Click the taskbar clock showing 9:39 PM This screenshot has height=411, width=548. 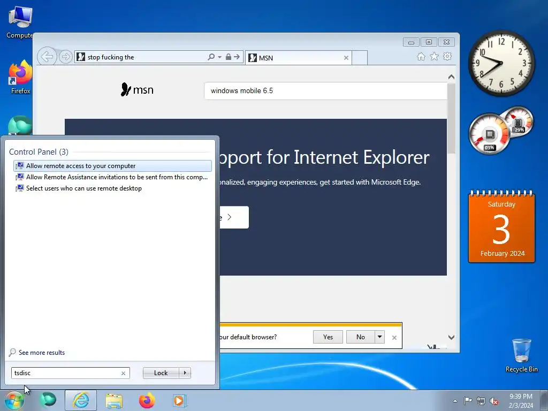pyautogui.click(x=521, y=401)
